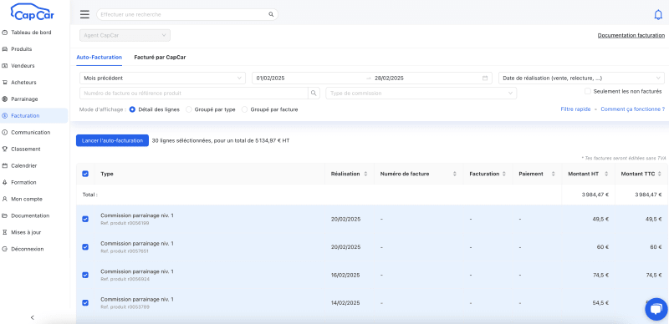Toggle the select-all header checkbox
This screenshot has height=324, width=669.
click(85, 174)
